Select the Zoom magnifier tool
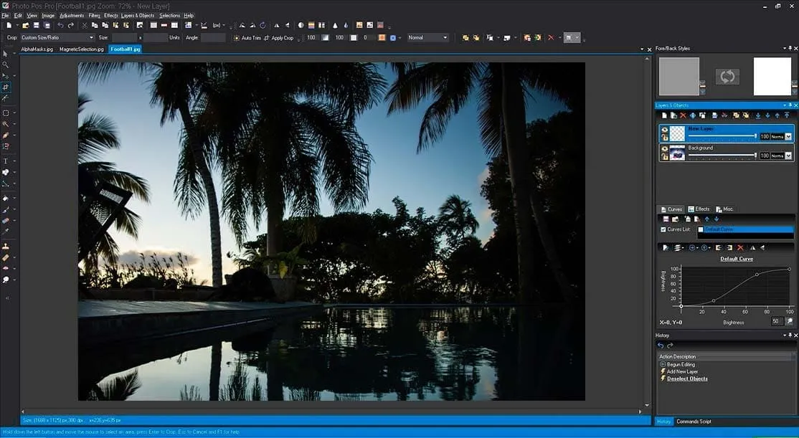 pos(6,65)
